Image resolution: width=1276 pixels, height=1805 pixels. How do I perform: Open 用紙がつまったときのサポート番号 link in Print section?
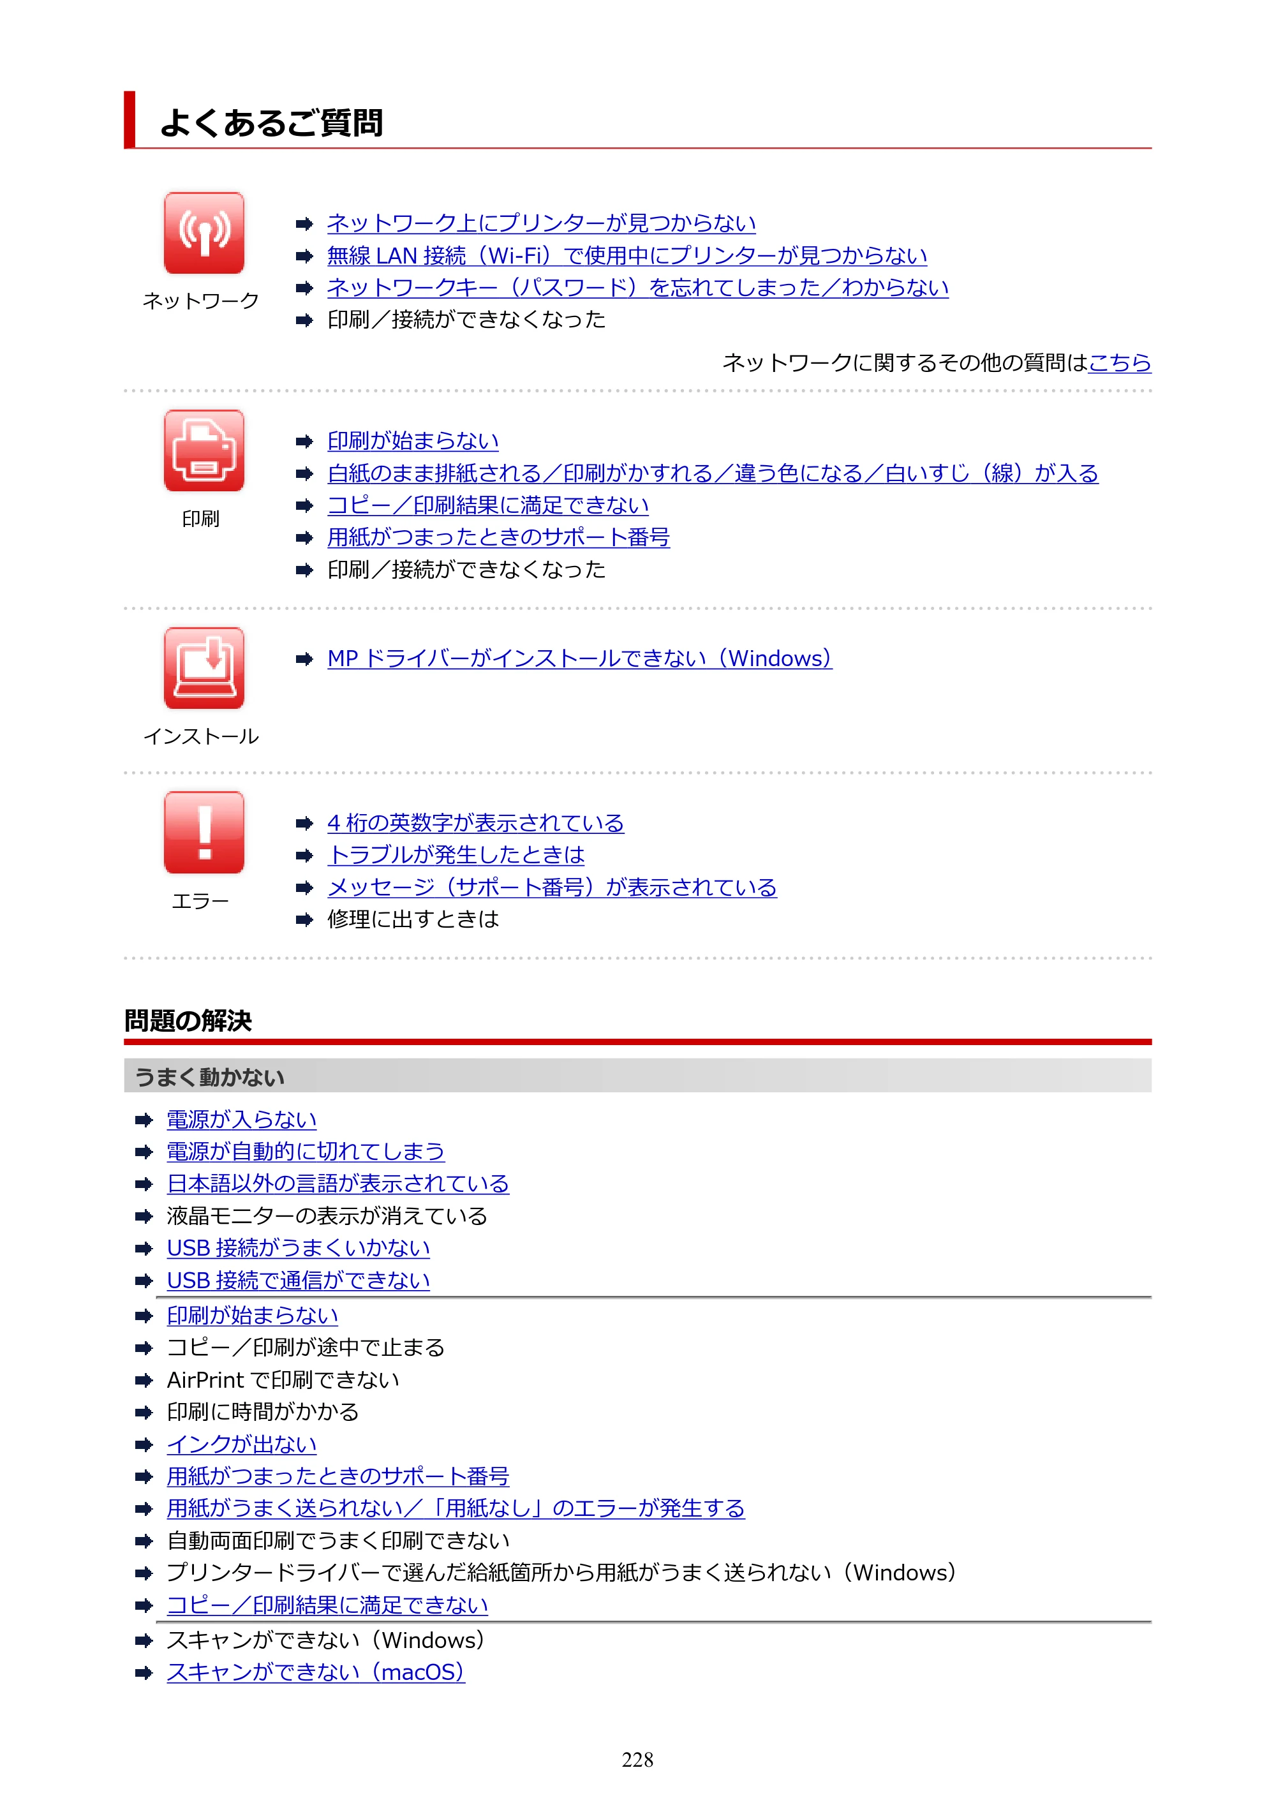point(498,537)
